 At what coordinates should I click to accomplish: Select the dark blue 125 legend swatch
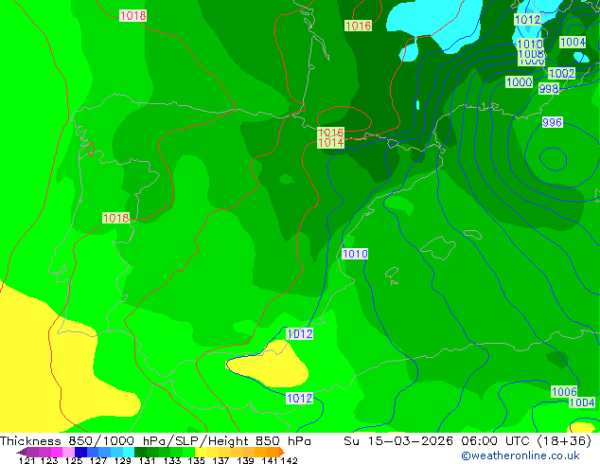(x=80, y=452)
